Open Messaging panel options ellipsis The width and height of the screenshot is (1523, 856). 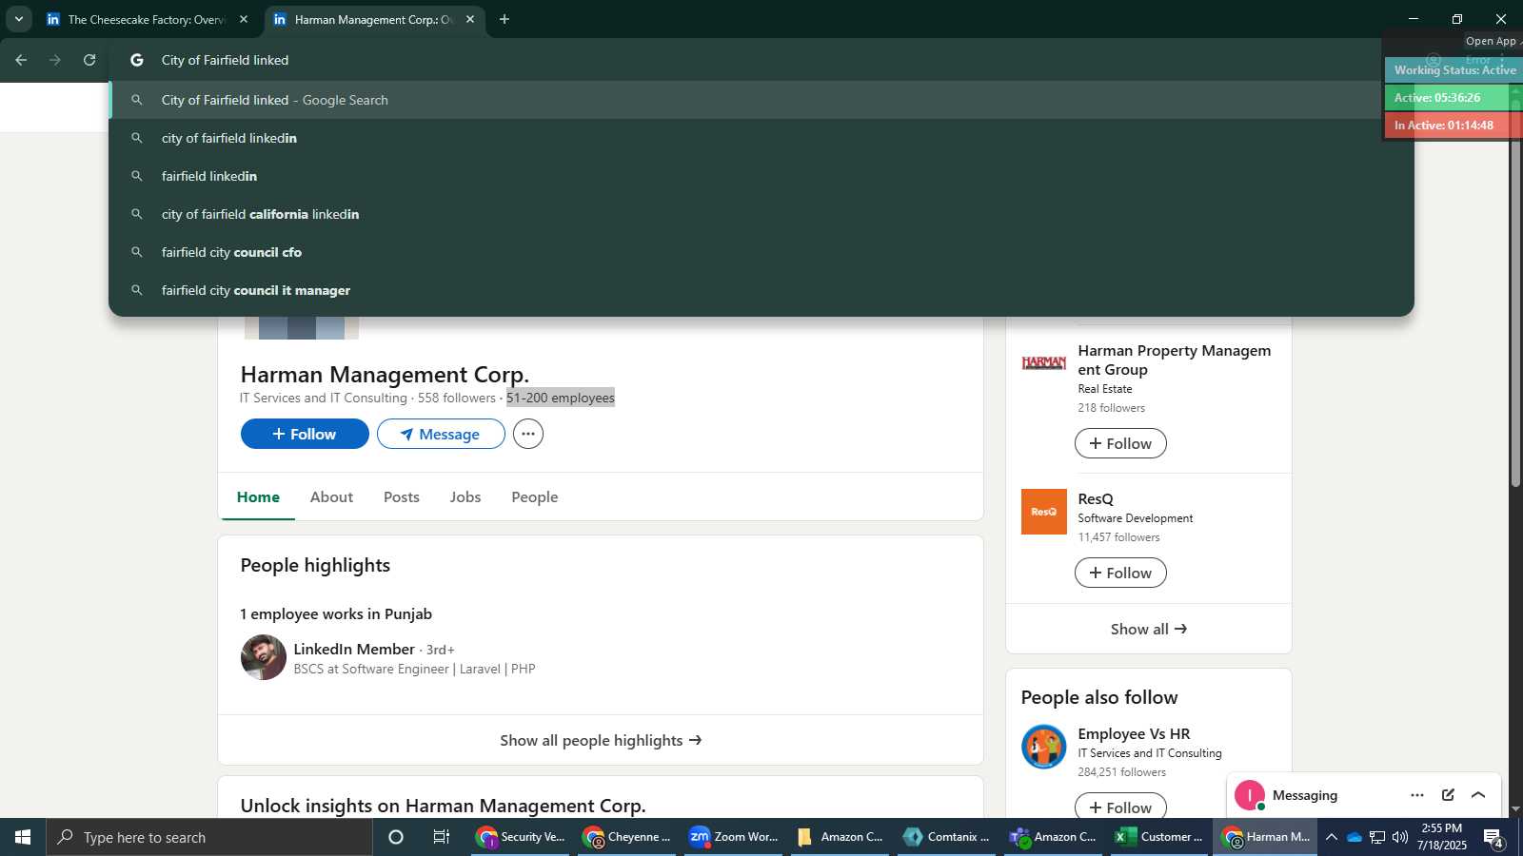point(1417,795)
